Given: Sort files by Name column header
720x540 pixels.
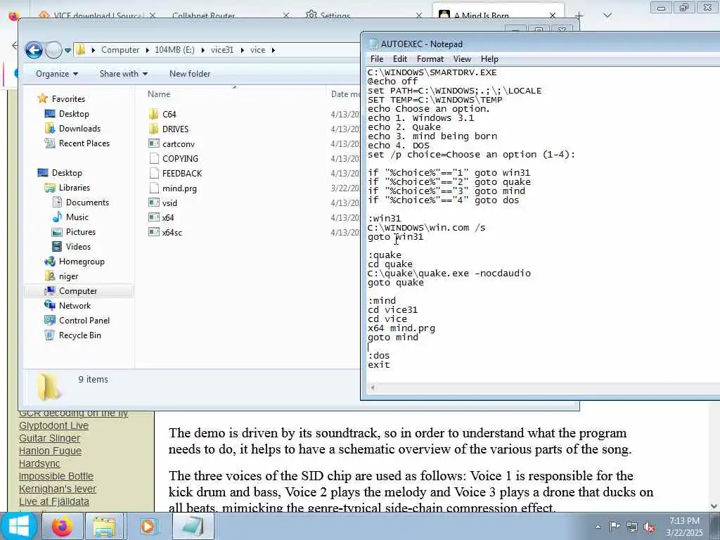Looking at the screenshot, I should tap(159, 94).
